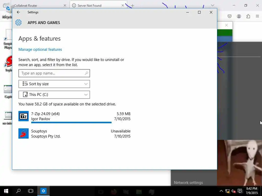
Task: Minimize the Settings window
Action: tap(188, 12)
